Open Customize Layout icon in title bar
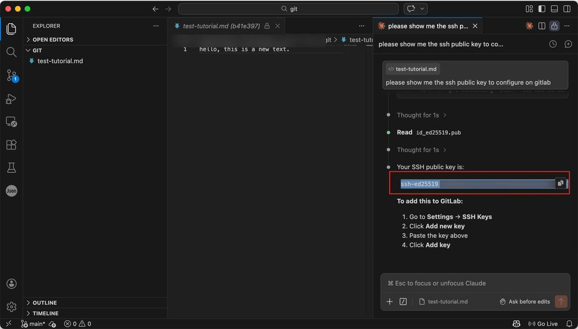This screenshot has width=578, height=329. 529,9
